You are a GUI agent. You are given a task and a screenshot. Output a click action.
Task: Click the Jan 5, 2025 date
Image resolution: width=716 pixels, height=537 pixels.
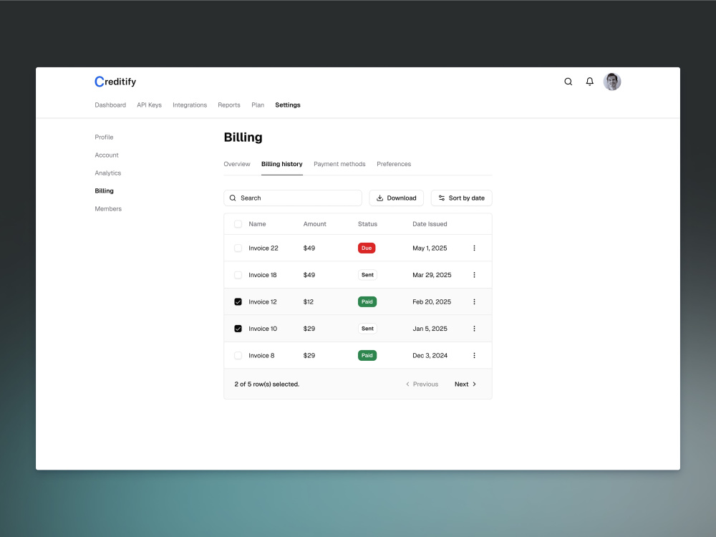pyautogui.click(x=430, y=329)
